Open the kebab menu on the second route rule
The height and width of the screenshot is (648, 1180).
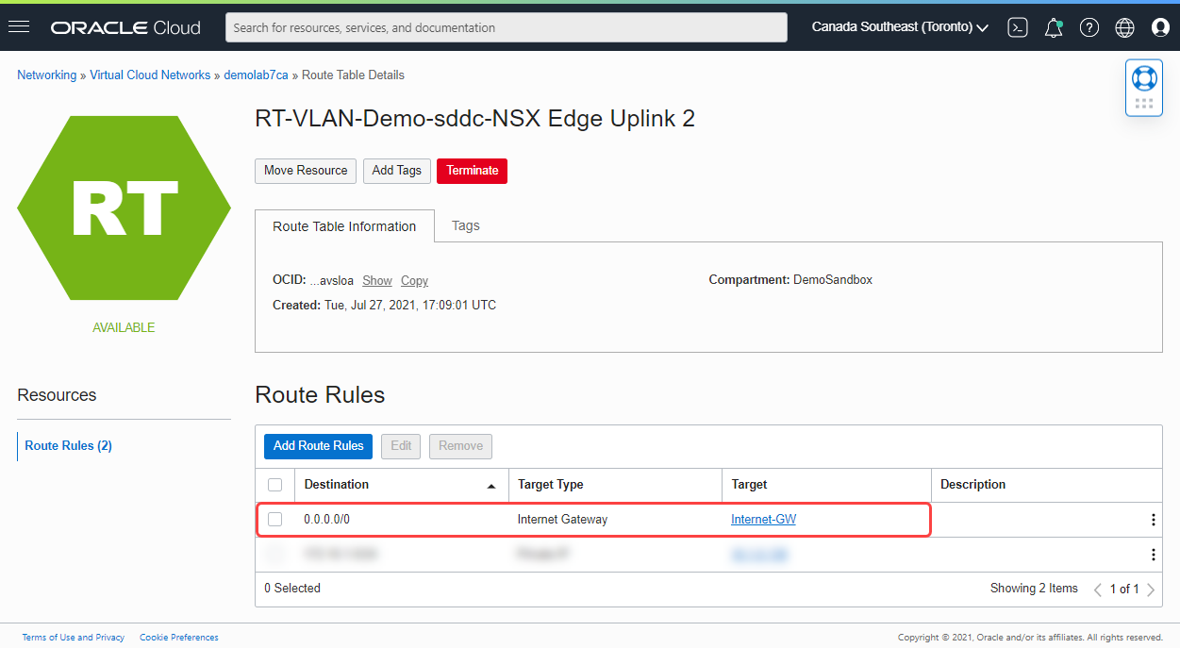pos(1152,554)
